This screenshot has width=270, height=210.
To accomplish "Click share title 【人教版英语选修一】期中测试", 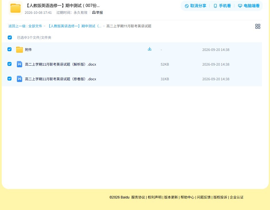I will tap(63, 5).
